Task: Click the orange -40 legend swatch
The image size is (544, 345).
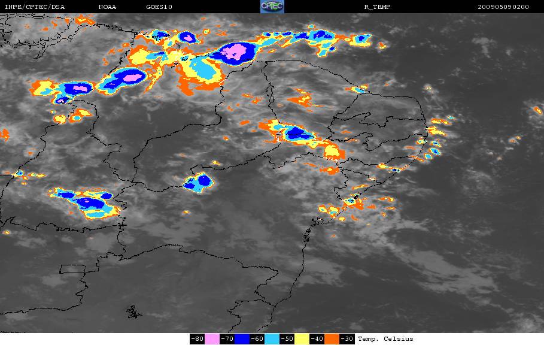Action: [x=332, y=339]
